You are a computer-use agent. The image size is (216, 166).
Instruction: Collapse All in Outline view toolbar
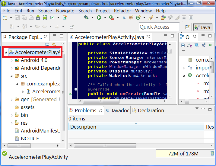coord(183,45)
